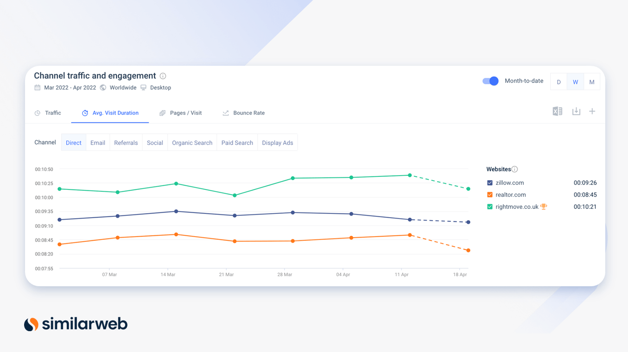The width and height of the screenshot is (628, 352).
Task: Click the Mar 2022 - Apr 2022 date range
Action: tap(70, 88)
